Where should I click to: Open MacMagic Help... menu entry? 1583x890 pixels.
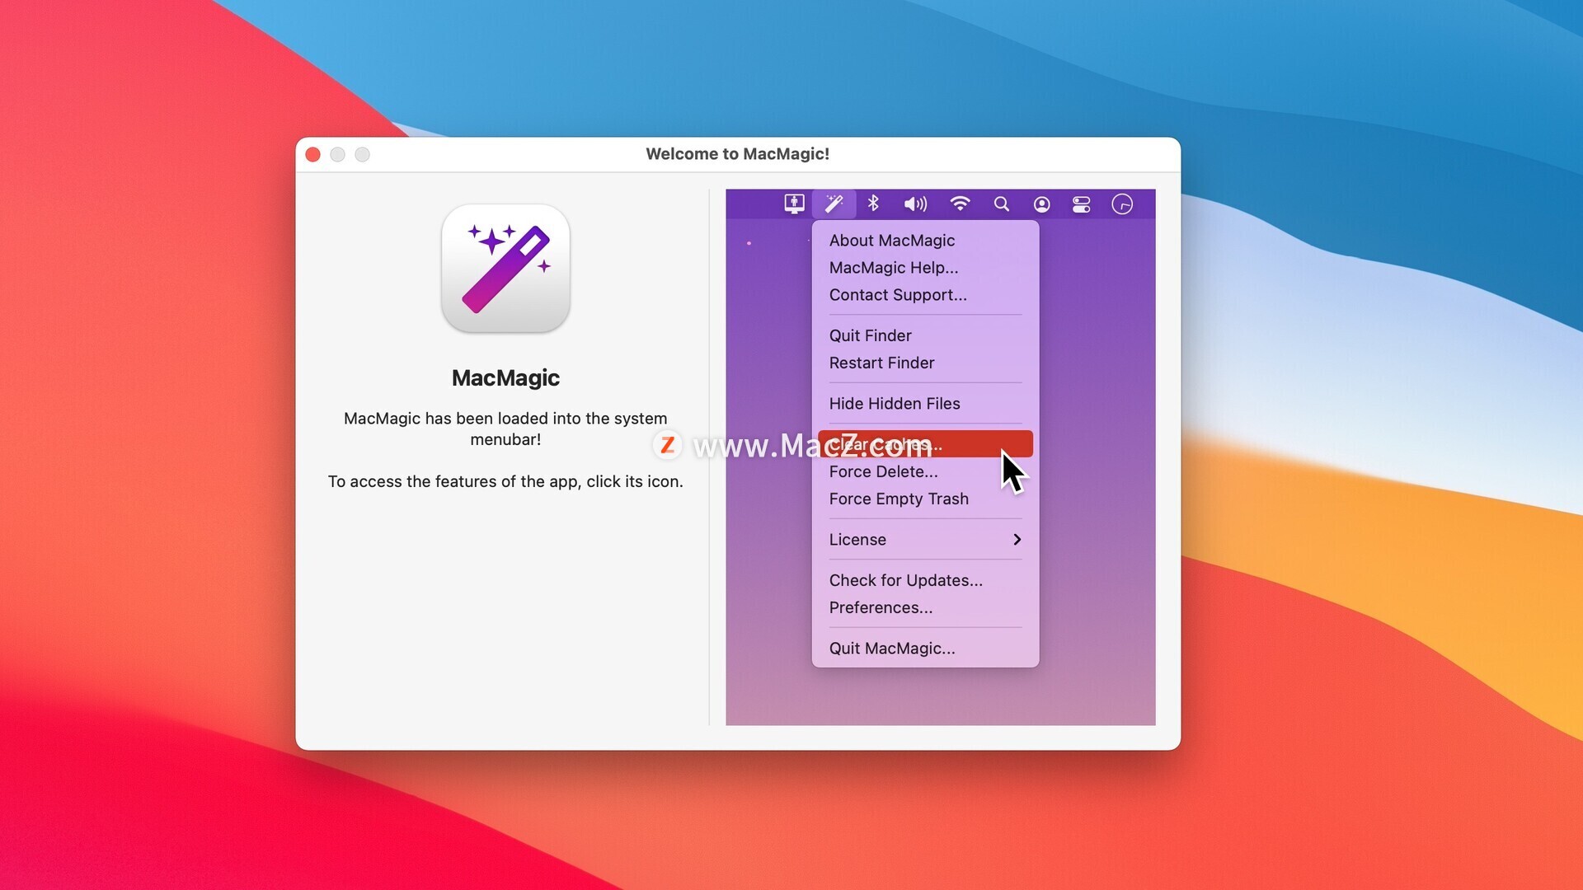tap(925, 267)
